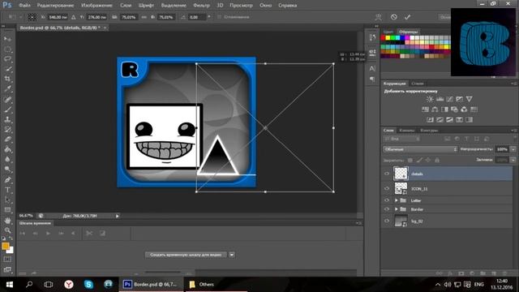This screenshot has height=292, width=519.
Task: Select the Zoom tool
Action: point(7,230)
